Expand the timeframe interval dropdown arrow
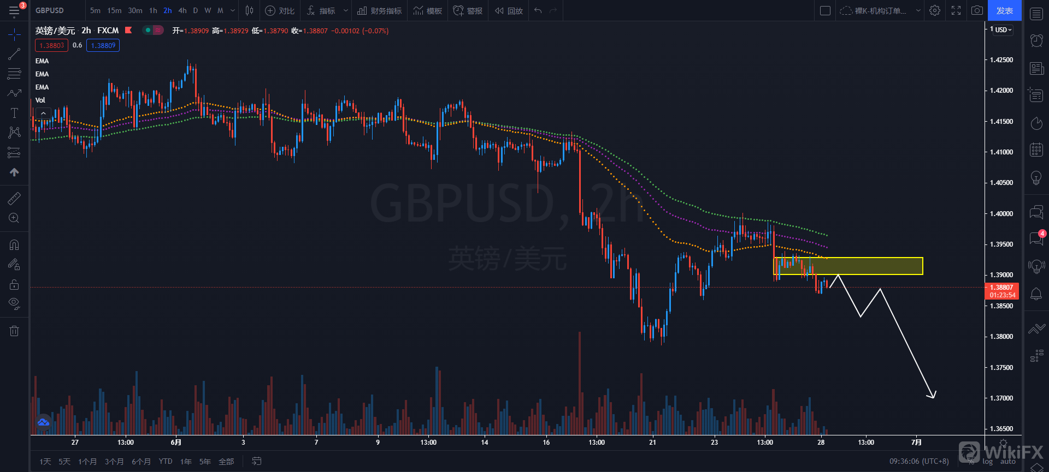This screenshot has width=1049, height=472. [x=233, y=10]
